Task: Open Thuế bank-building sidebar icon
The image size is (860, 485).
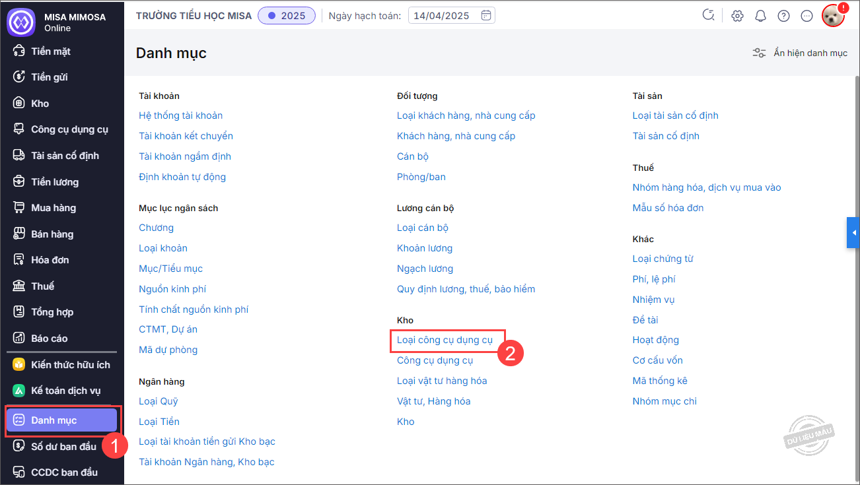Action: point(19,286)
